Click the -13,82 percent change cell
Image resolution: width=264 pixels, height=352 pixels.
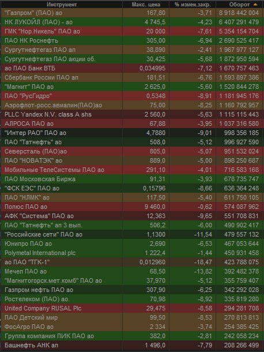coord(203,271)
